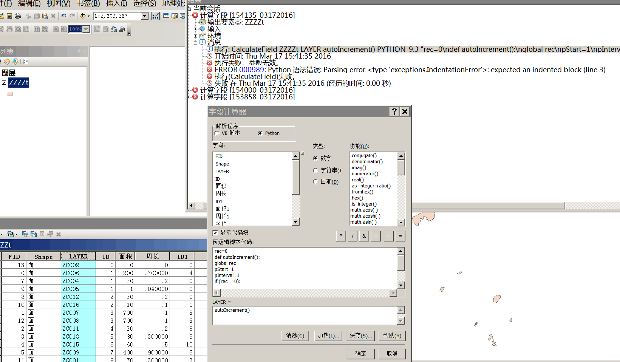Click the multiply (*) operator button
The image size is (620, 362).
tap(341, 236)
